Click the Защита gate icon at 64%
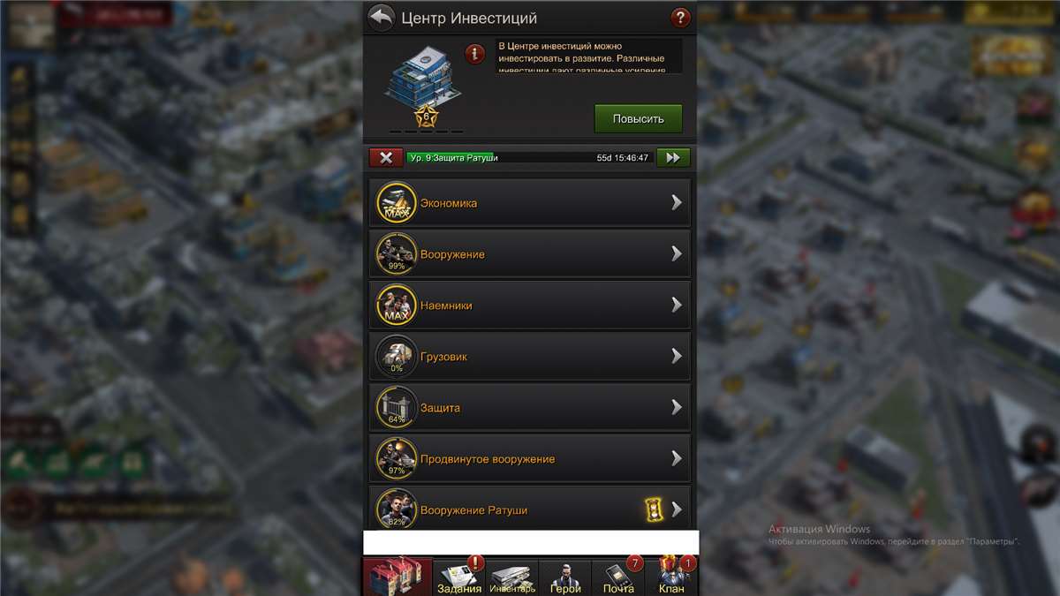The height and width of the screenshot is (596, 1060). 397,407
